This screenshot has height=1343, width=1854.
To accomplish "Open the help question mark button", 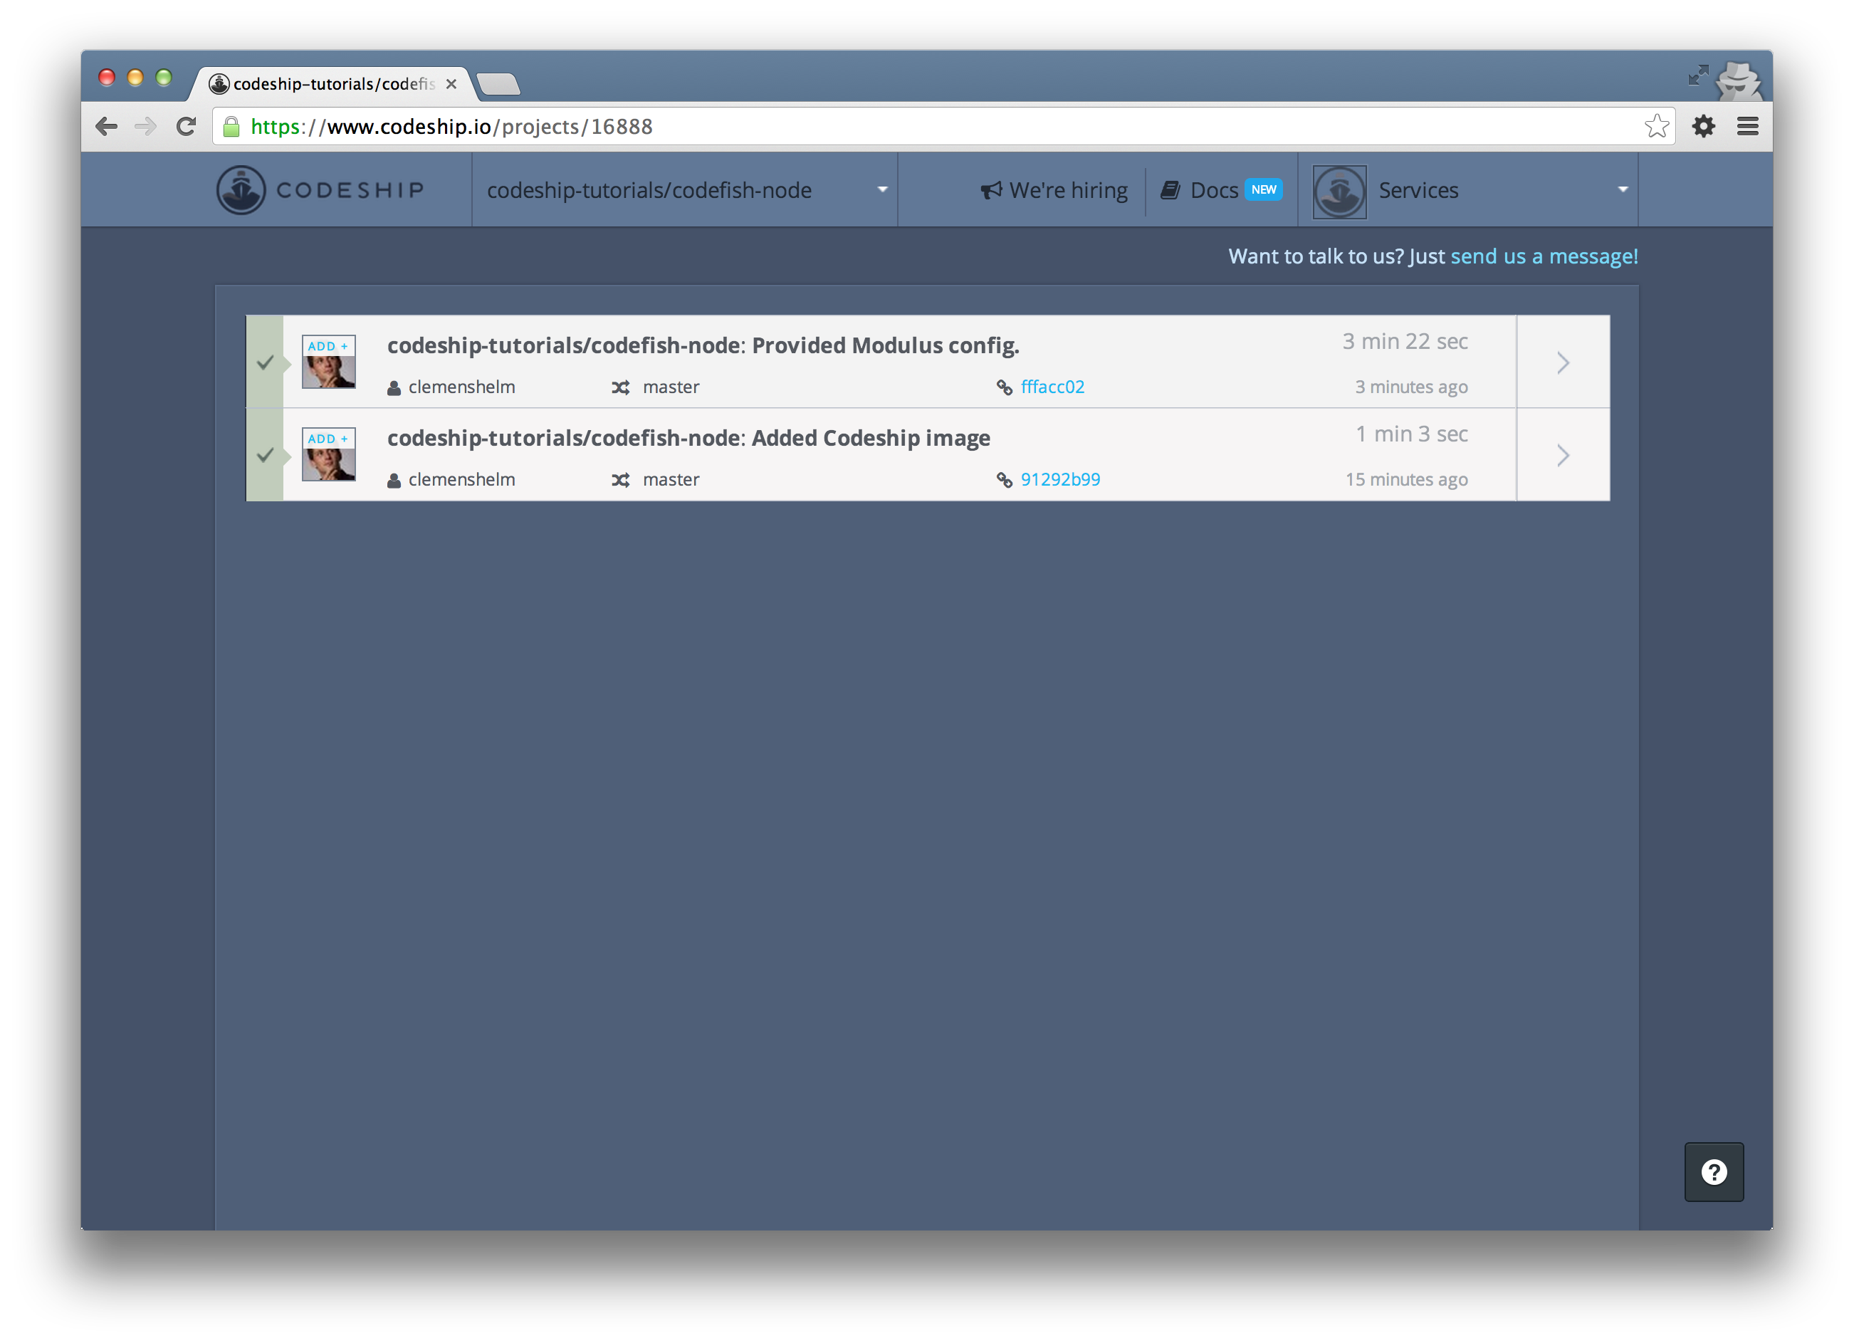I will click(1714, 1171).
